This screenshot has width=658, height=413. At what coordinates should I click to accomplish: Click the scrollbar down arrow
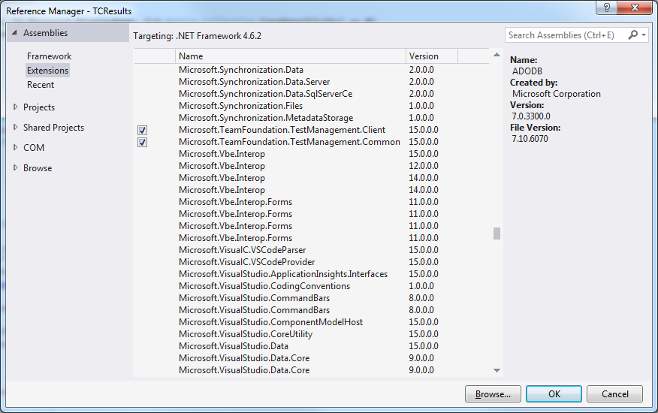click(497, 371)
